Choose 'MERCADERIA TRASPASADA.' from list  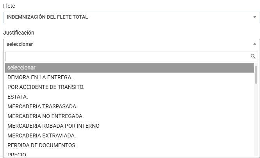(43, 106)
